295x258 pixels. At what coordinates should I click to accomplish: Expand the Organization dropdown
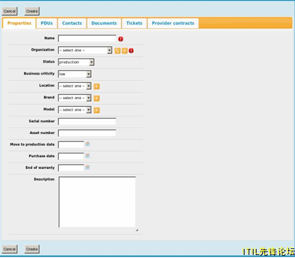85,51
